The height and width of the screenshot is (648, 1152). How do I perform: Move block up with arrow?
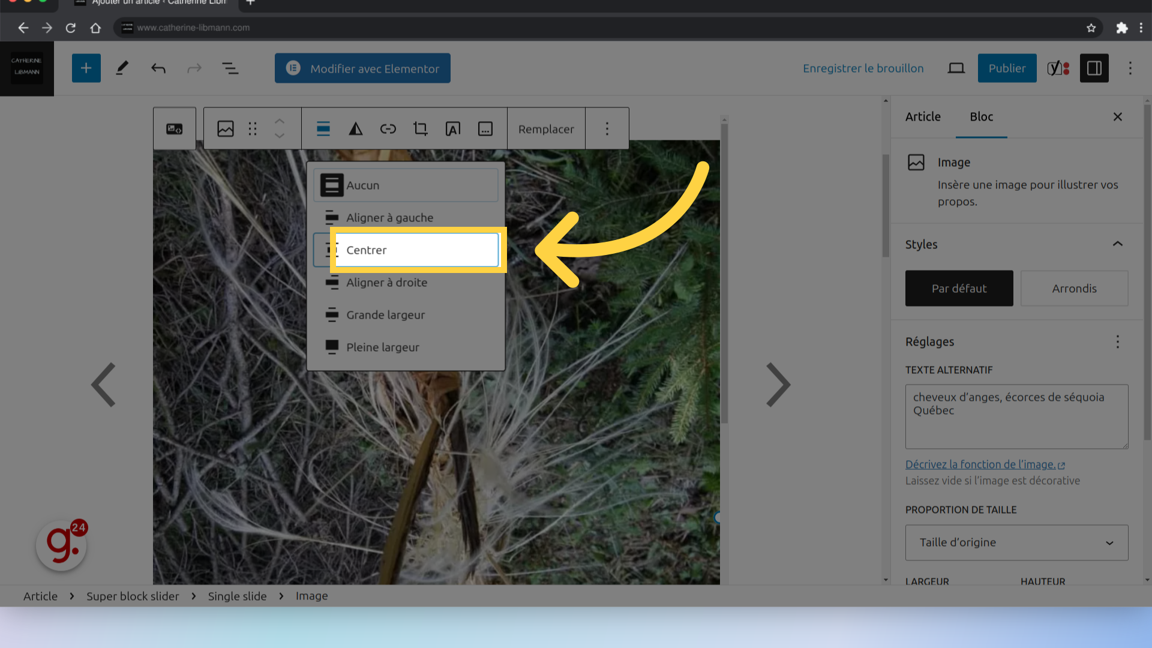pyautogui.click(x=280, y=121)
